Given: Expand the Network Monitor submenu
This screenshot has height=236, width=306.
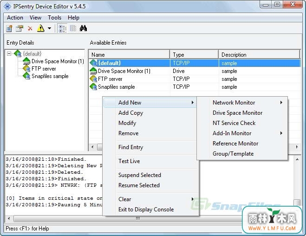Looking at the screenshot, I should 242,103.
